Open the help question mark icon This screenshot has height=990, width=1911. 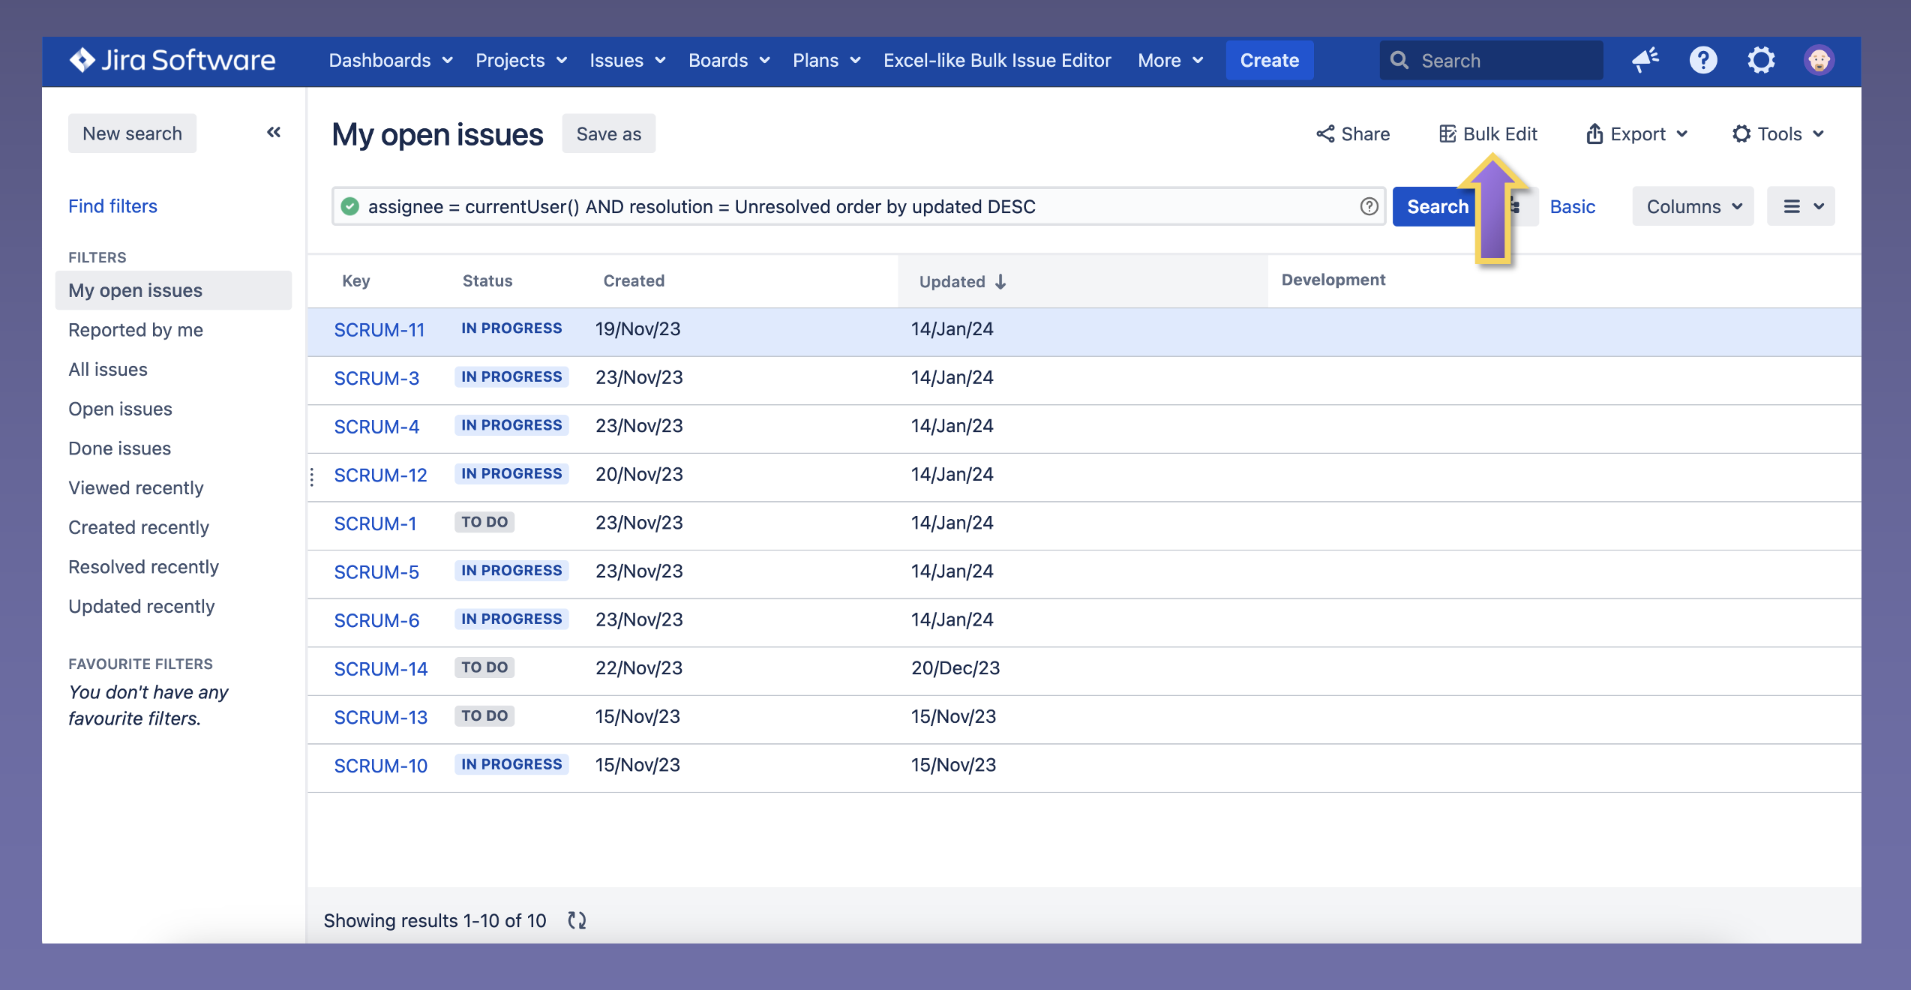pyautogui.click(x=1702, y=60)
